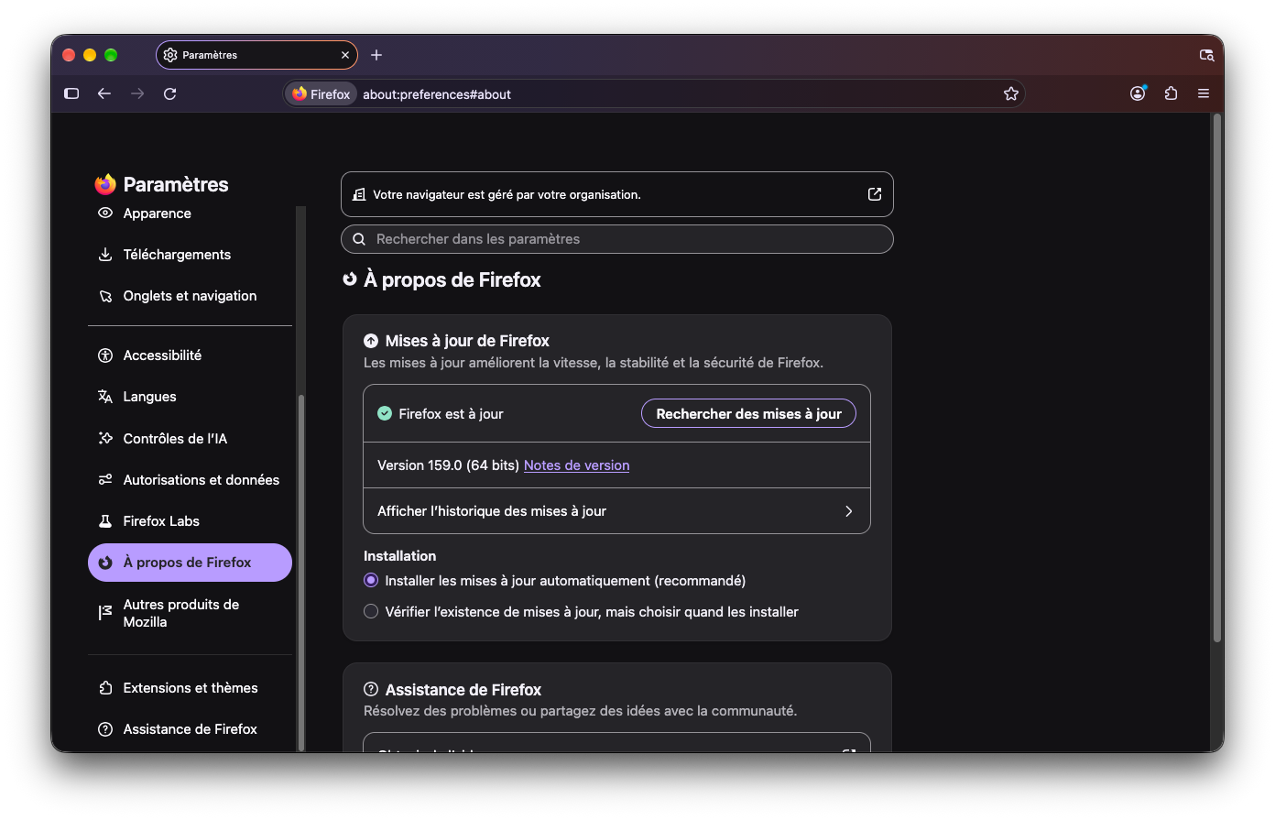Go to Langues settings
Screen dimensions: 1275x820
pyautogui.click(x=190, y=397)
